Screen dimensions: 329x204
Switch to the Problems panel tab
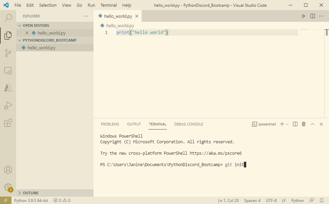[110, 124]
